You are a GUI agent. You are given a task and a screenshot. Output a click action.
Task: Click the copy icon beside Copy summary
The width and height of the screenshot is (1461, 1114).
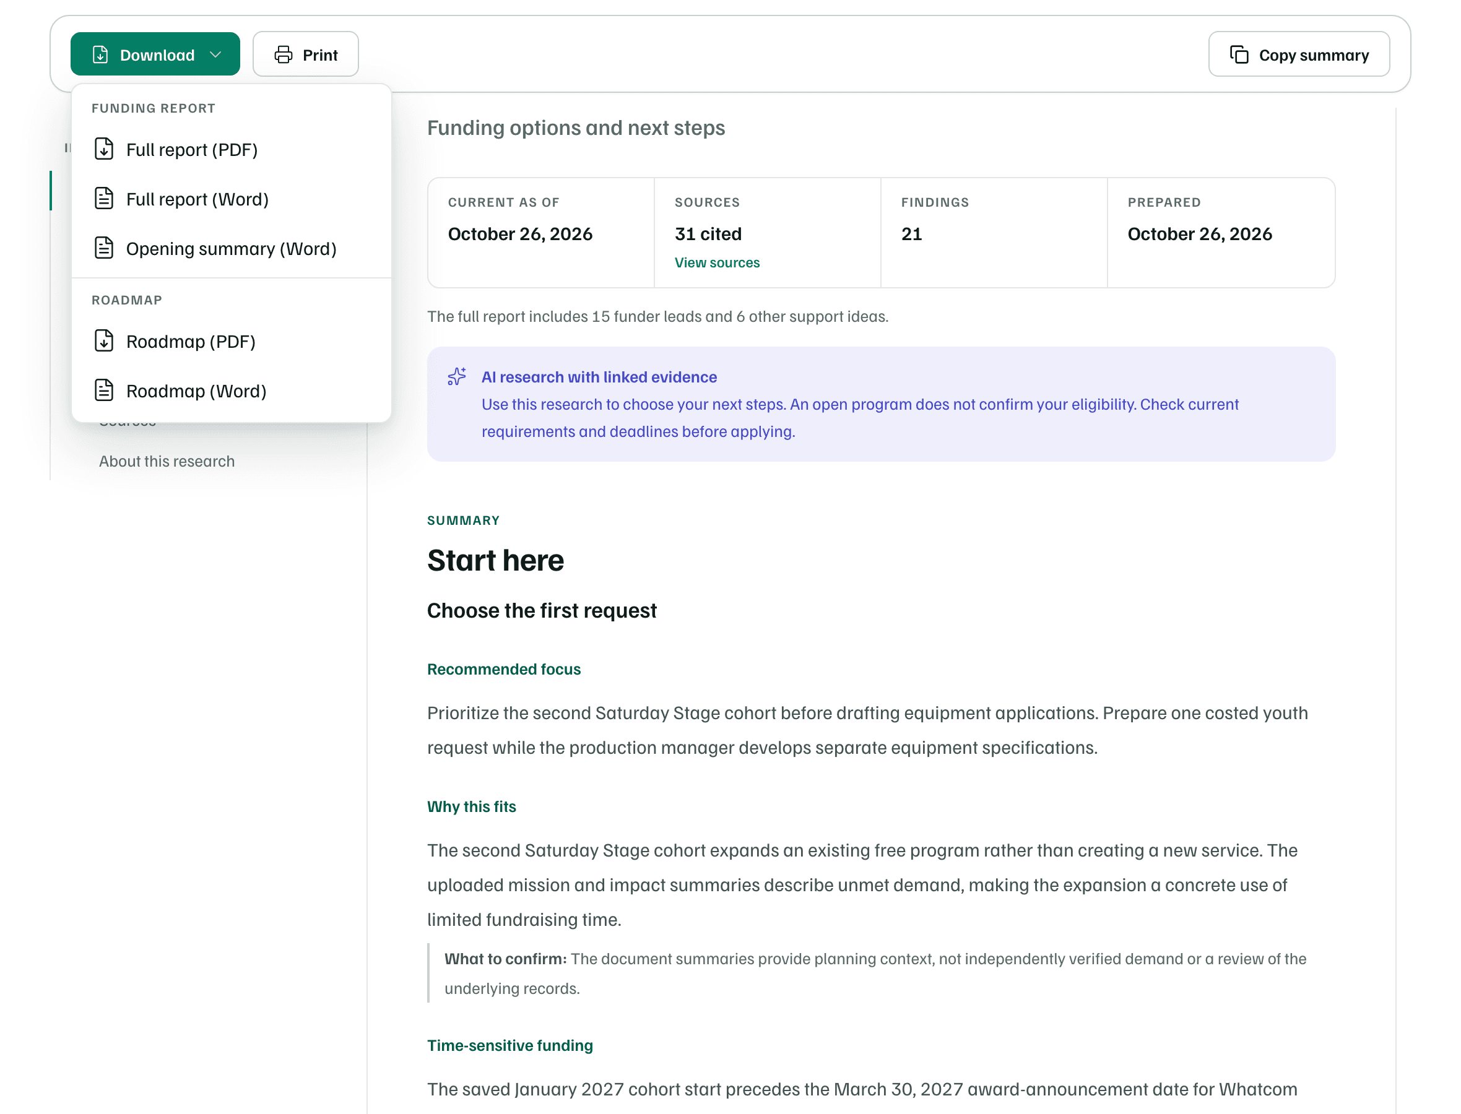[1239, 54]
